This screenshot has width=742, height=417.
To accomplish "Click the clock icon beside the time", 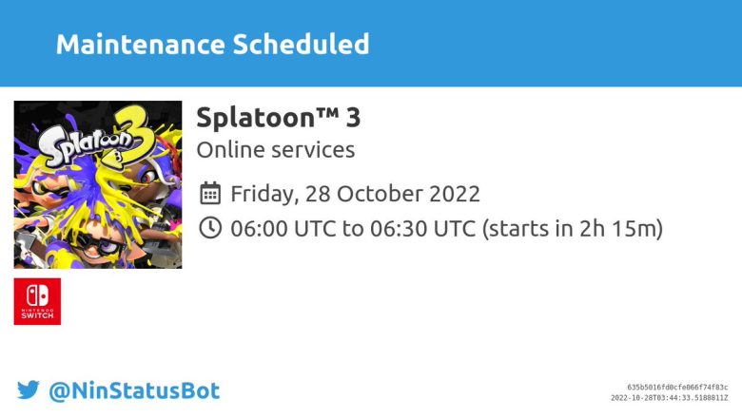I will point(210,228).
